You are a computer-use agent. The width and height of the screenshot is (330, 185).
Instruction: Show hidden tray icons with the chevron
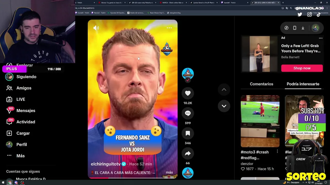[303, 182]
